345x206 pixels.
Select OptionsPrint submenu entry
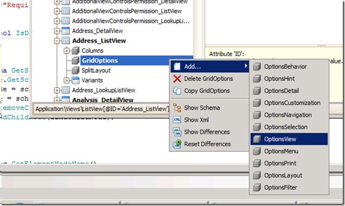pos(289,163)
